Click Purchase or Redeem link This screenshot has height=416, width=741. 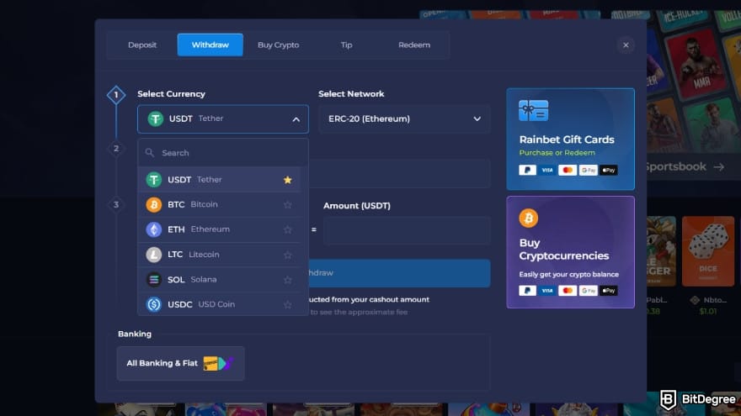[x=557, y=153]
